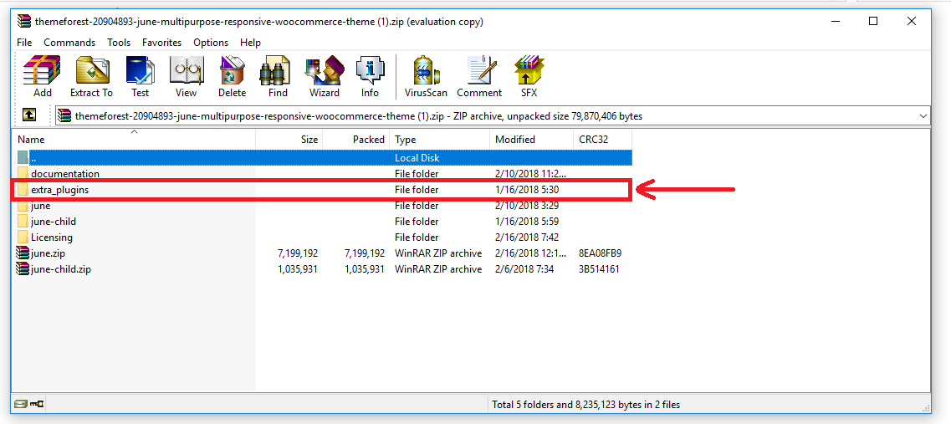This screenshot has height=424, width=951.
Task: Open the File menu
Action: (24, 43)
